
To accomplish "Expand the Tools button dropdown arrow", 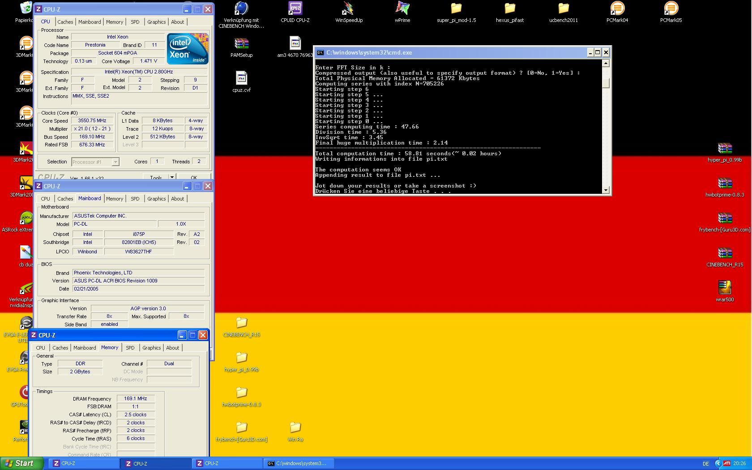I will coord(171,178).
